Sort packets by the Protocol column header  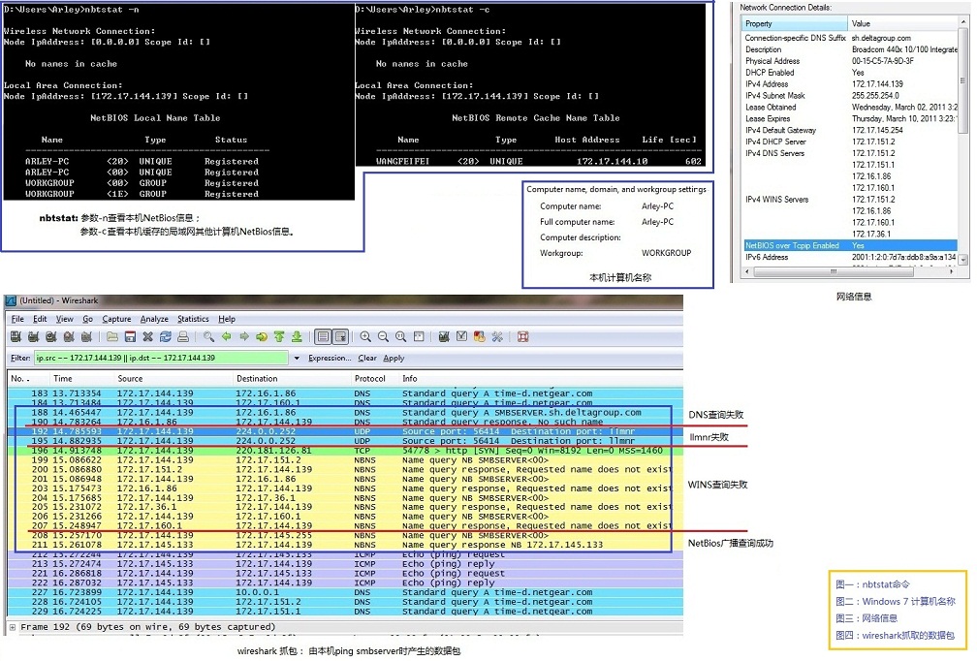(x=374, y=379)
